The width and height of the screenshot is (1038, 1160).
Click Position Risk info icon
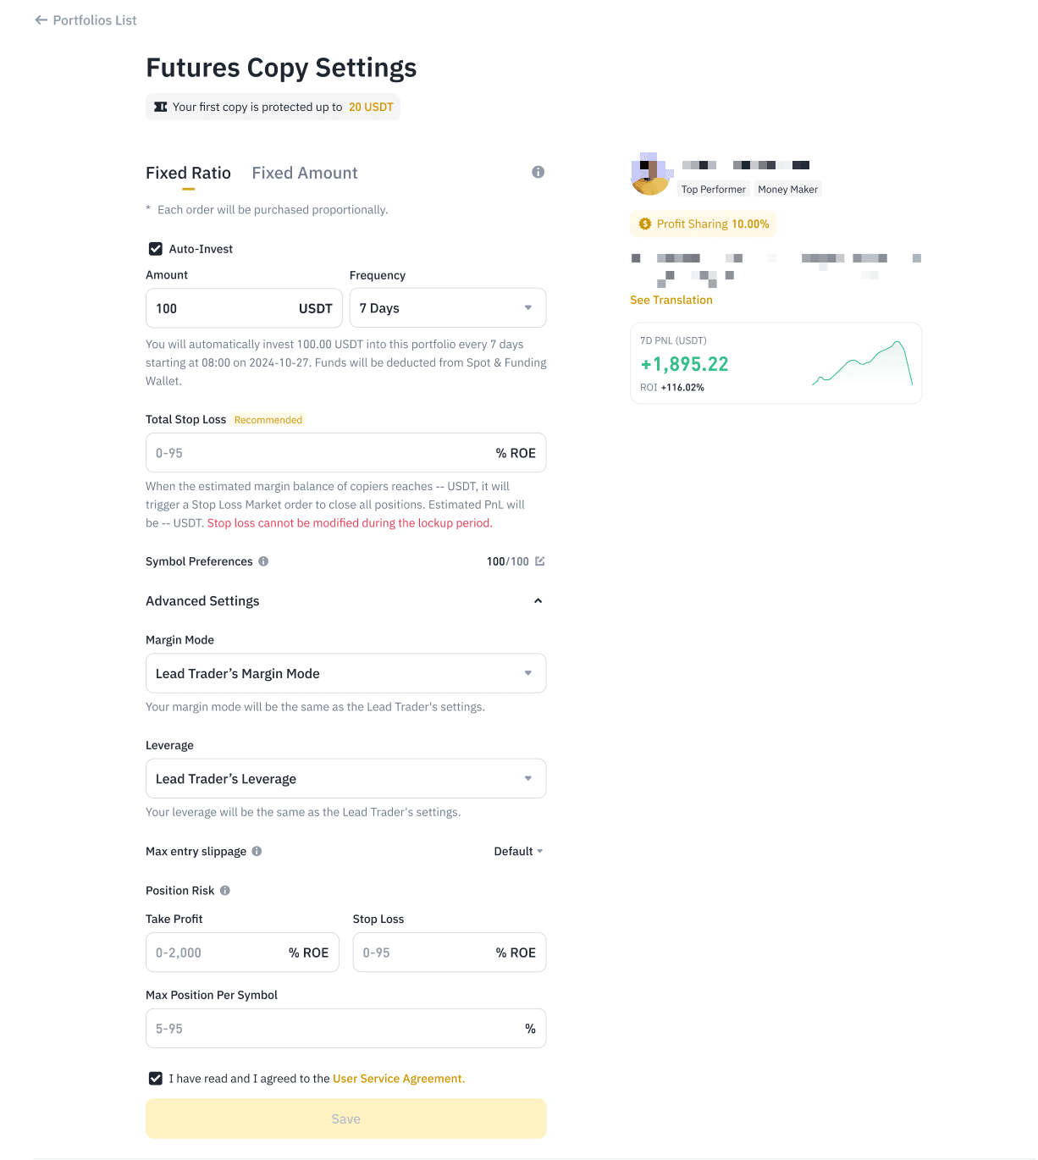225,891
